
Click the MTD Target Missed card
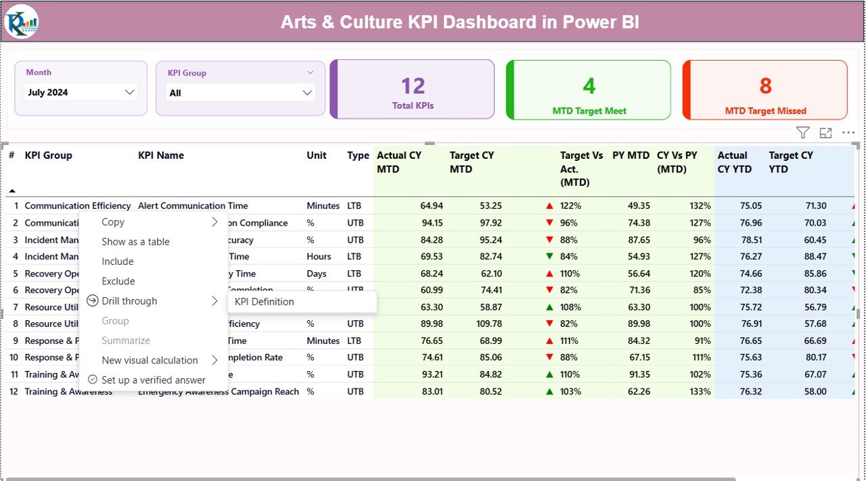pos(765,90)
